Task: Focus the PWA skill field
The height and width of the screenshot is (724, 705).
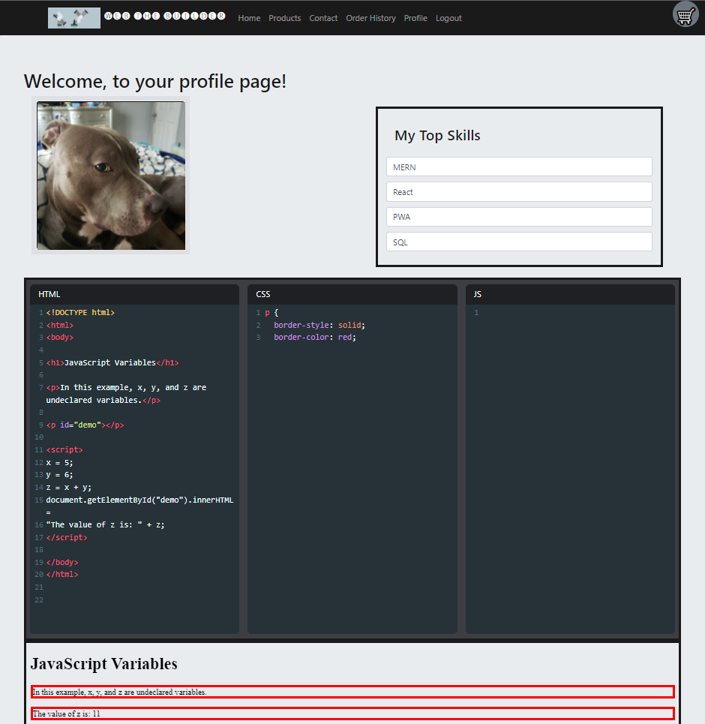Action: [519, 217]
